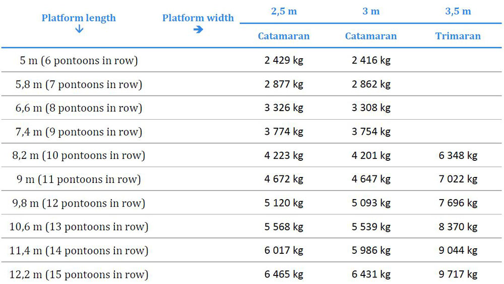
Task: Select the 2,5 m width column header
Action: click(284, 12)
